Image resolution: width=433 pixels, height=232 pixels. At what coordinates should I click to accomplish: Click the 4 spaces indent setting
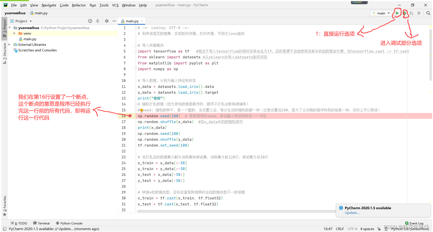[367, 229]
